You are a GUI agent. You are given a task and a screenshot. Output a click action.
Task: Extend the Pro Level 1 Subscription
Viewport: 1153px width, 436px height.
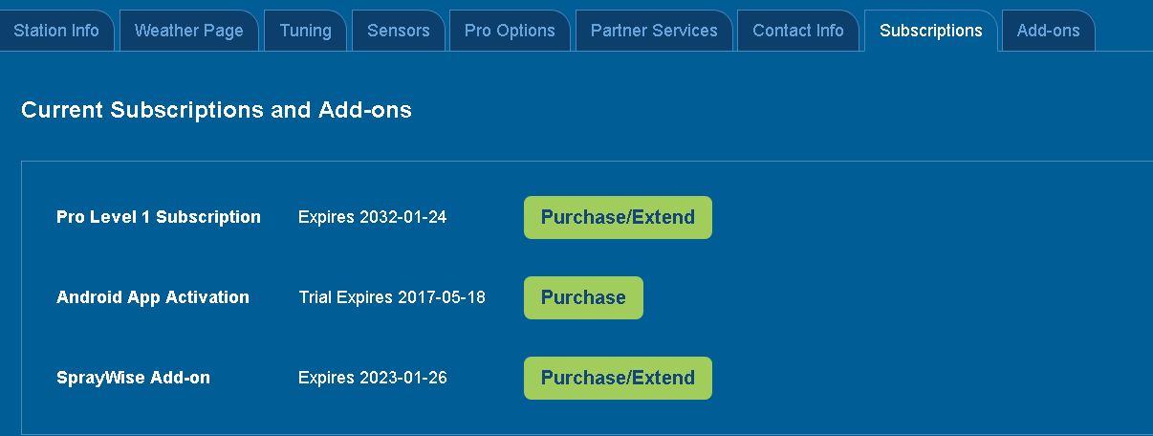click(618, 217)
